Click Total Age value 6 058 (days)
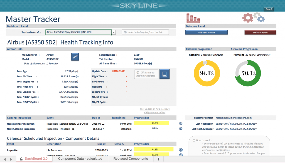 pos(72,71)
